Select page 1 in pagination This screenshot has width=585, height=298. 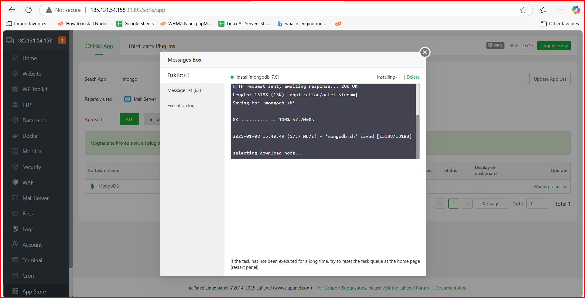454,203
